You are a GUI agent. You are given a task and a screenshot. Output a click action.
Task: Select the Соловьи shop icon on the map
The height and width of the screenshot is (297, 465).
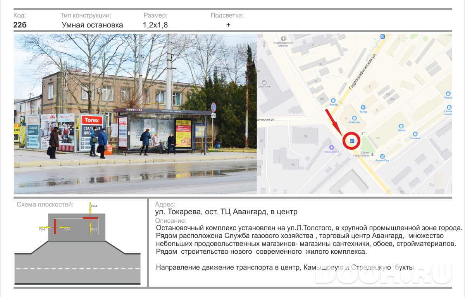coord(415,134)
